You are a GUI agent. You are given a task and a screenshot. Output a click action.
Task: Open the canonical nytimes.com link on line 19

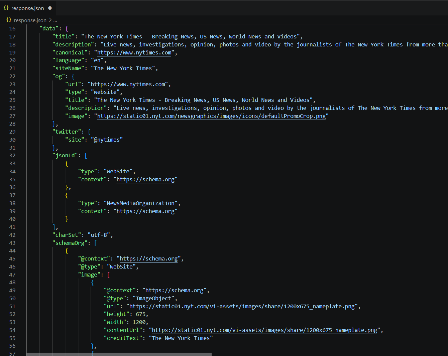point(134,52)
